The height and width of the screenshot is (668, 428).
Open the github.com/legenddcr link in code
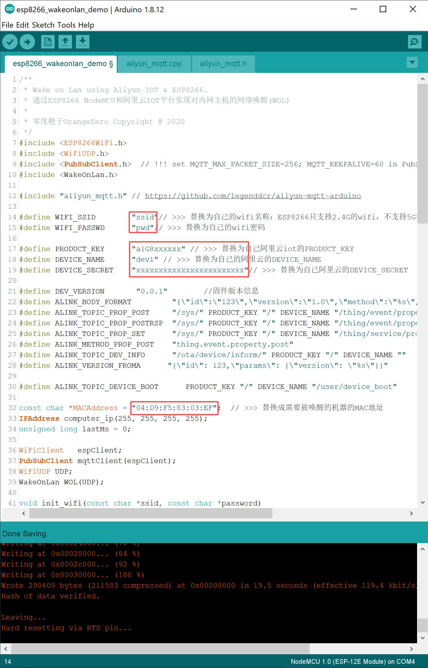(253, 196)
